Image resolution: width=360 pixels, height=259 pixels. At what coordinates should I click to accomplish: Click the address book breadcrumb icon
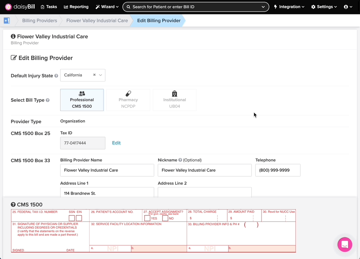[7, 21]
